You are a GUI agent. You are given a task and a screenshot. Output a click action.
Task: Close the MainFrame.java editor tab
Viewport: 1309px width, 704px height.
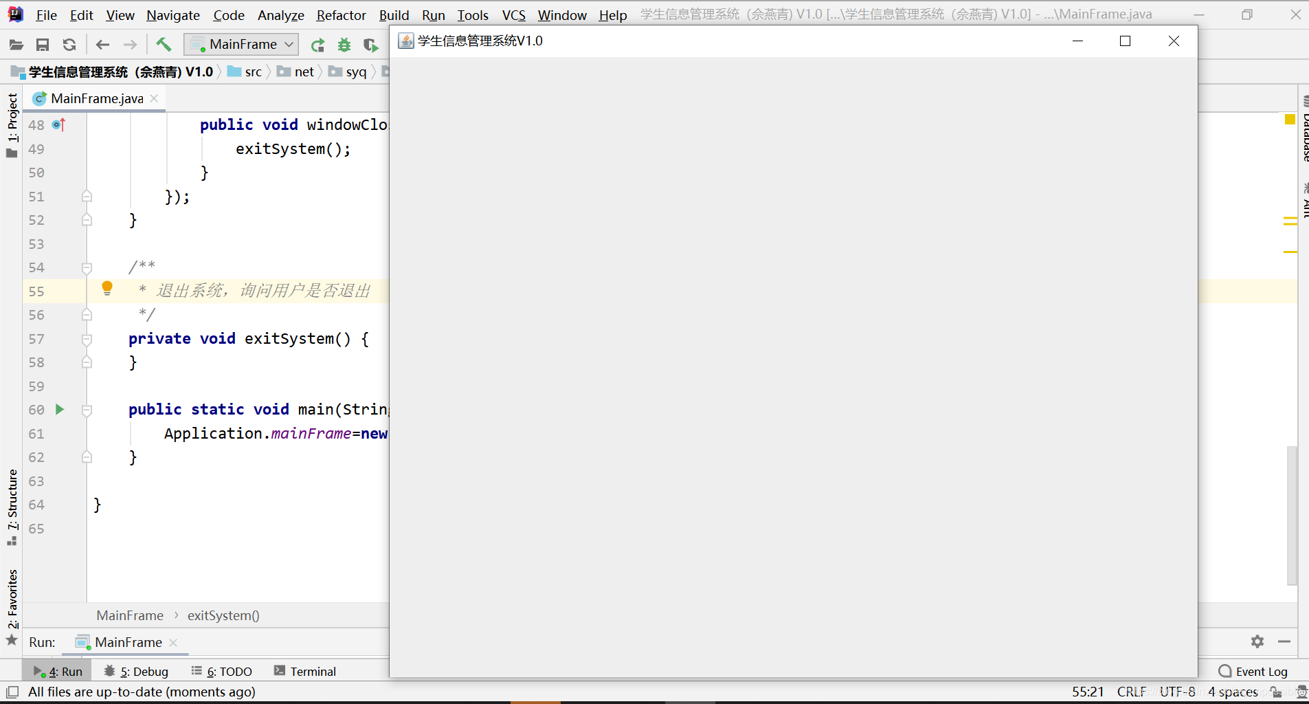click(x=154, y=98)
